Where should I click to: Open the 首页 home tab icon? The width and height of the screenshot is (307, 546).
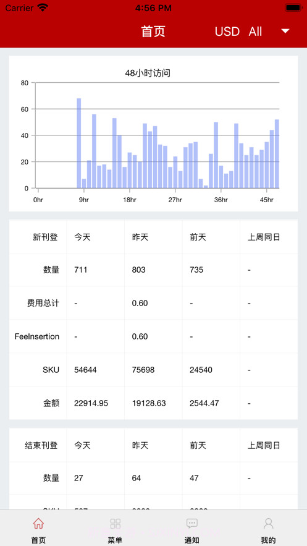[38, 523]
